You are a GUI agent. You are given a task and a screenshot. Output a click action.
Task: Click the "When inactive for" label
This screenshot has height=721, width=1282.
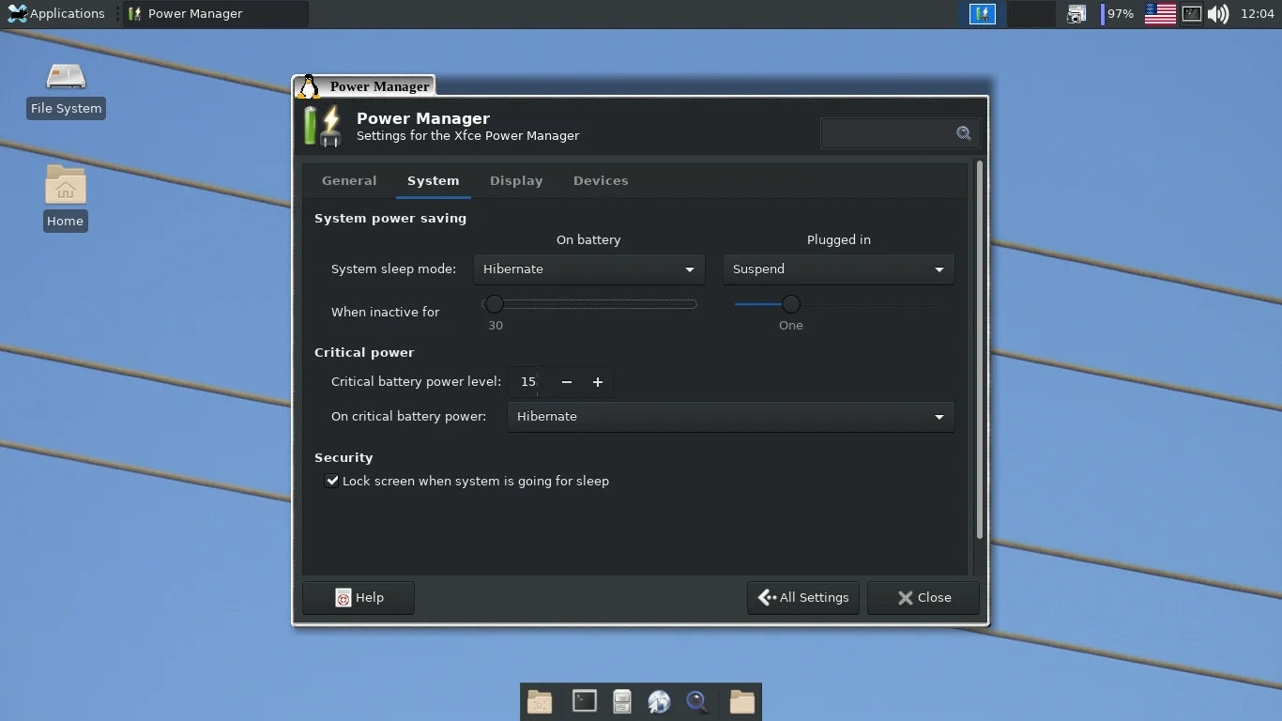tap(385, 313)
